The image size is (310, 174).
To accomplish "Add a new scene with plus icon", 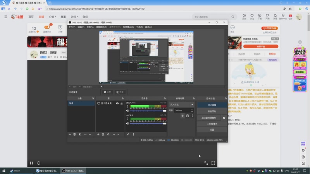I will coord(70,134).
